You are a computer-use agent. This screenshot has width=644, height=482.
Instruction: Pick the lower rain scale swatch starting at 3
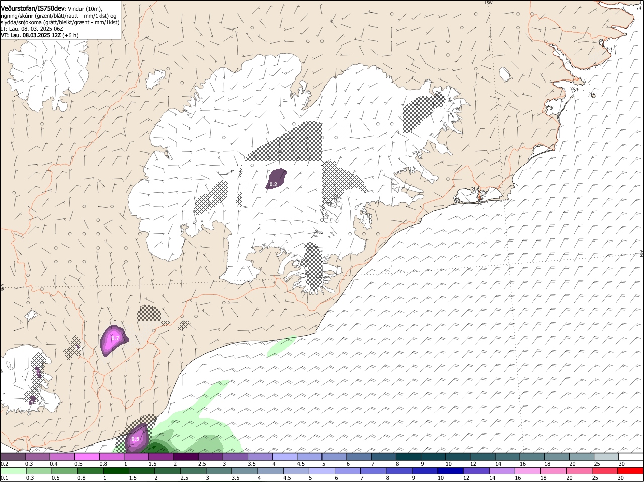[219, 471]
